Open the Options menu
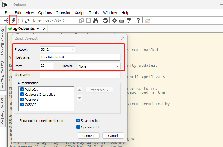This screenshot has width=223, height=147. (45, 13)
